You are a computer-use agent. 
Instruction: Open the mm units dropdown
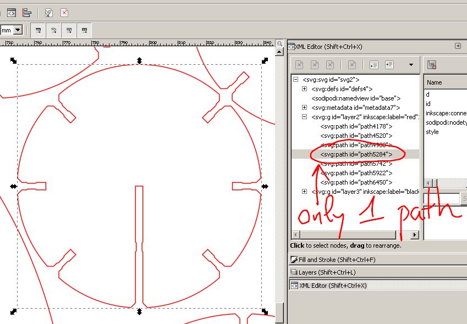coord(18,30)
